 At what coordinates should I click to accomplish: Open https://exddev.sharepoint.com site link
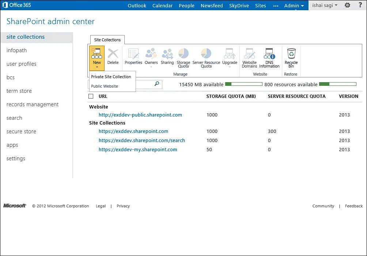[133, 131]
